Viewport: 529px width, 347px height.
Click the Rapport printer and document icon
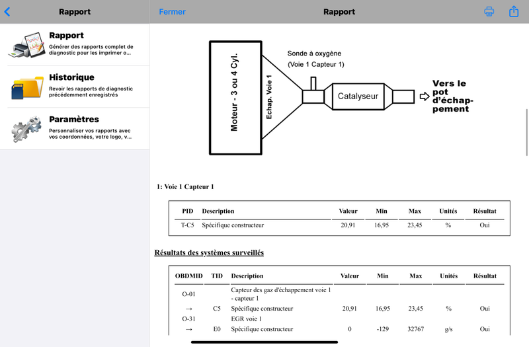click(27, 45)
